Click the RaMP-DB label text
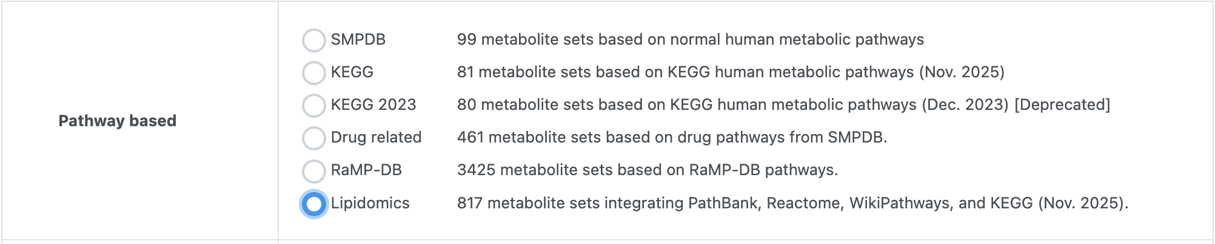 click(366, 170)
